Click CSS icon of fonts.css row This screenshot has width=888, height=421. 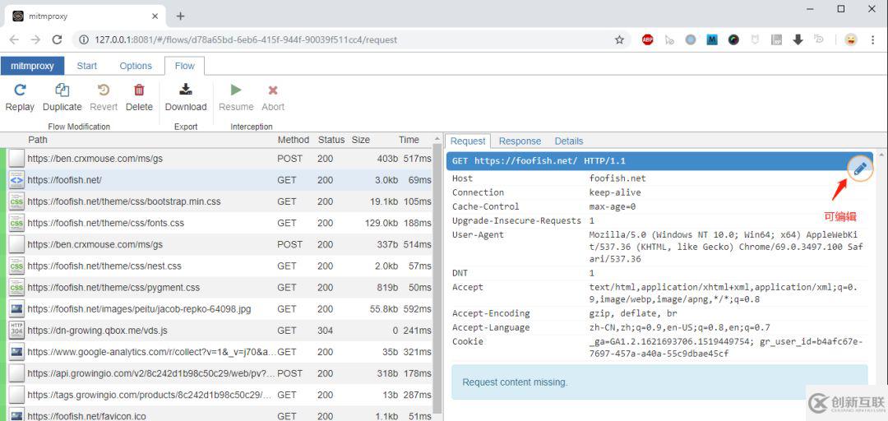click(x=16, y=224)
